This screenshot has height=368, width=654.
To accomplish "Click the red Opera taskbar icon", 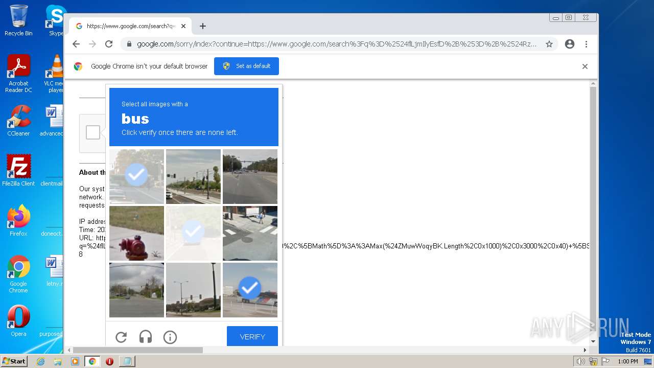I will [x=109, y=361].
